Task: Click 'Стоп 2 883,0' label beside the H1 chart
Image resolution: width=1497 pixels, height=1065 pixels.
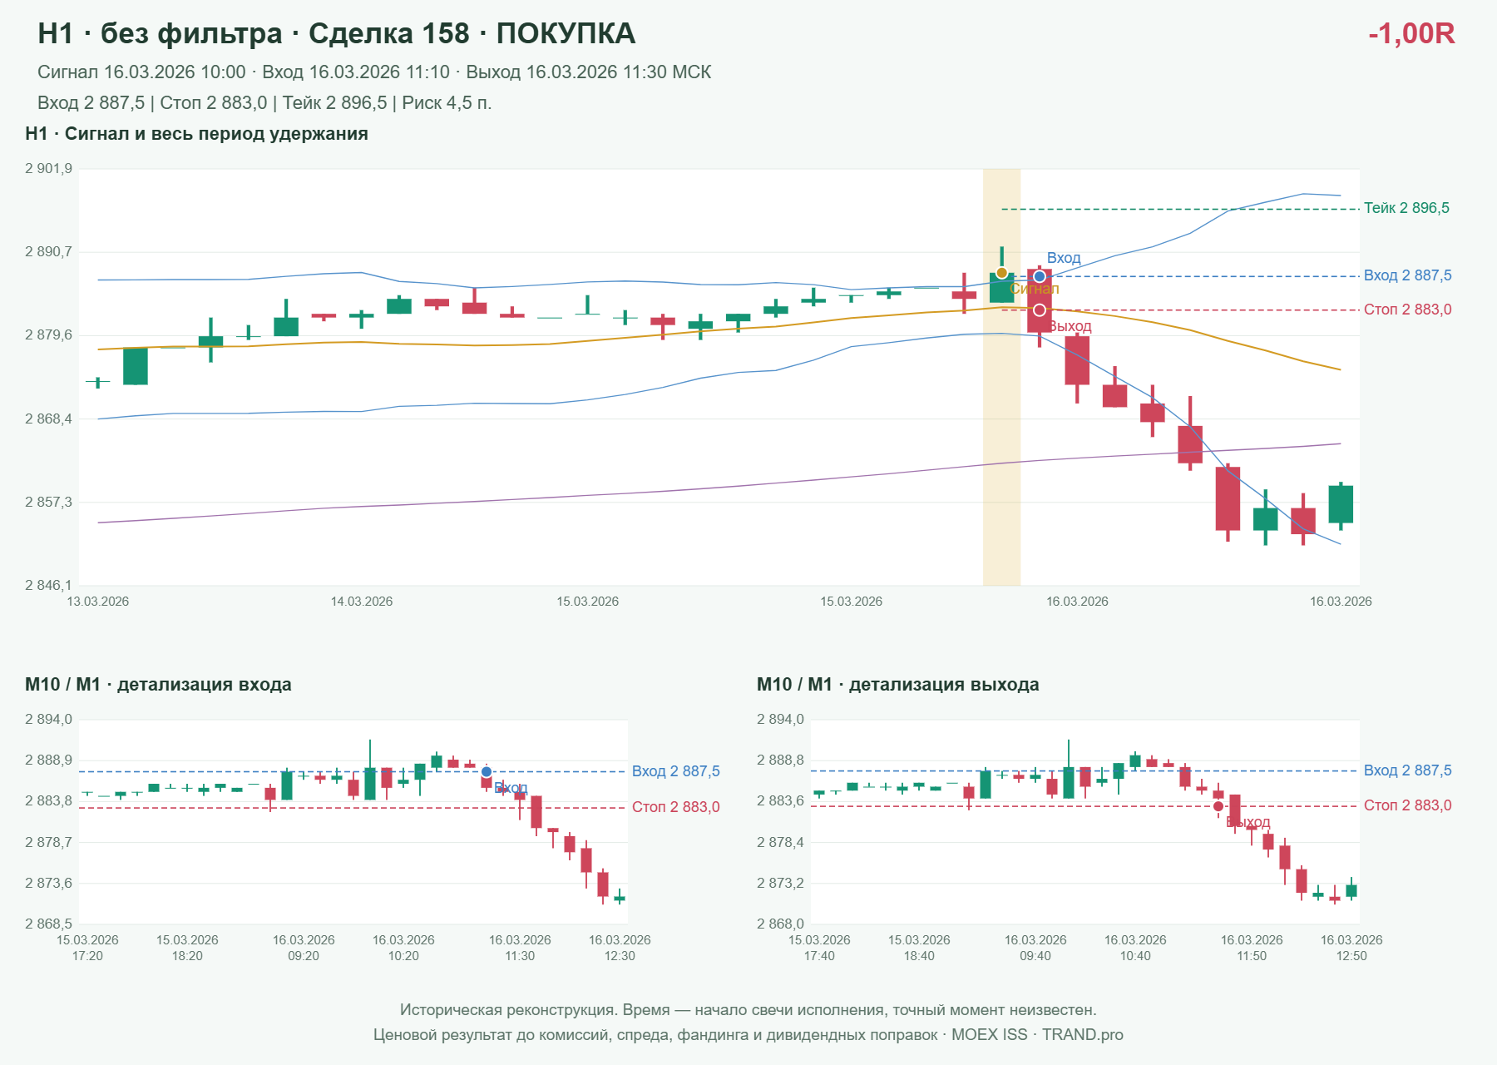Action: tap(1408, 310)
